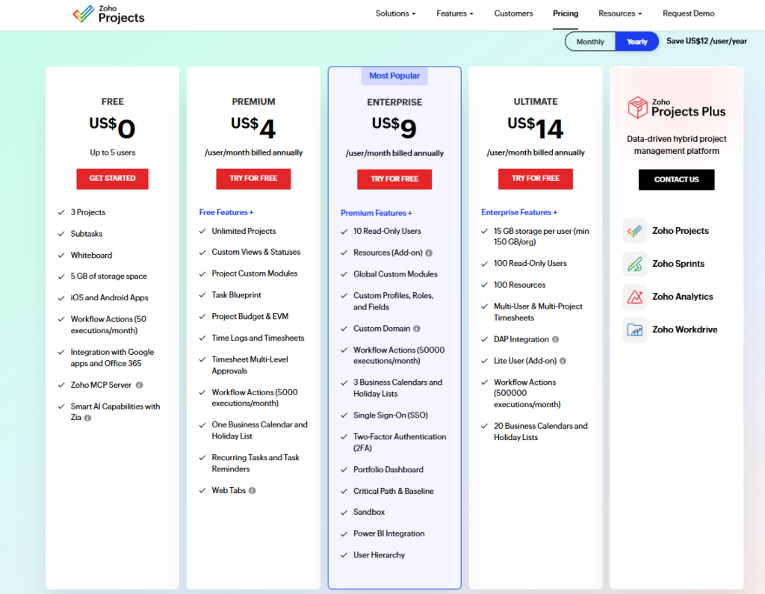Click the Zoho Projects logo

(x=108, y=13)
